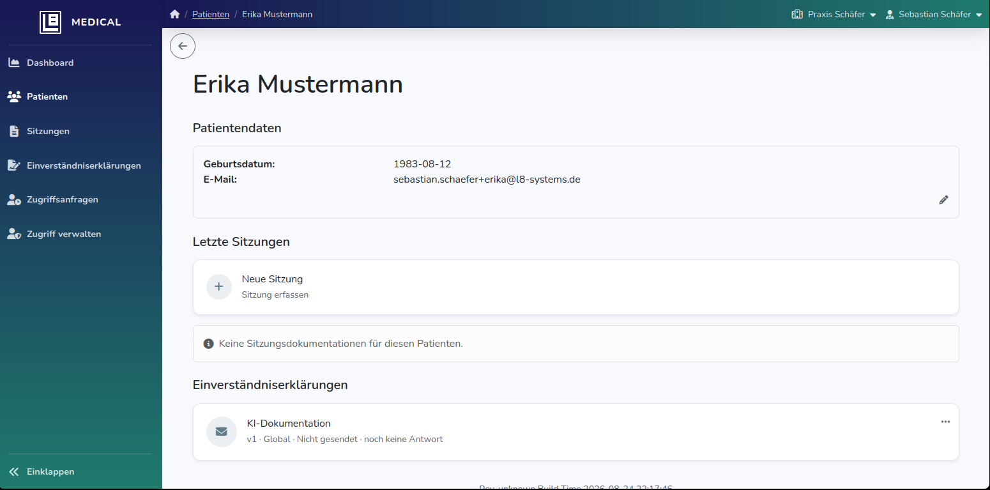Click the user icon beside Sebastian Schäfer
This screenshot has height=490, width=990.
[890, 14]
